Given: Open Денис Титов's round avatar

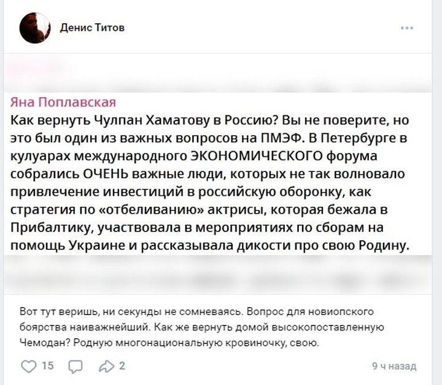Looking at the screenshot, I should tap(34, 28).
